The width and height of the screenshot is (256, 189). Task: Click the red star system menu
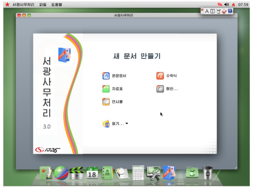click(7, 5)
